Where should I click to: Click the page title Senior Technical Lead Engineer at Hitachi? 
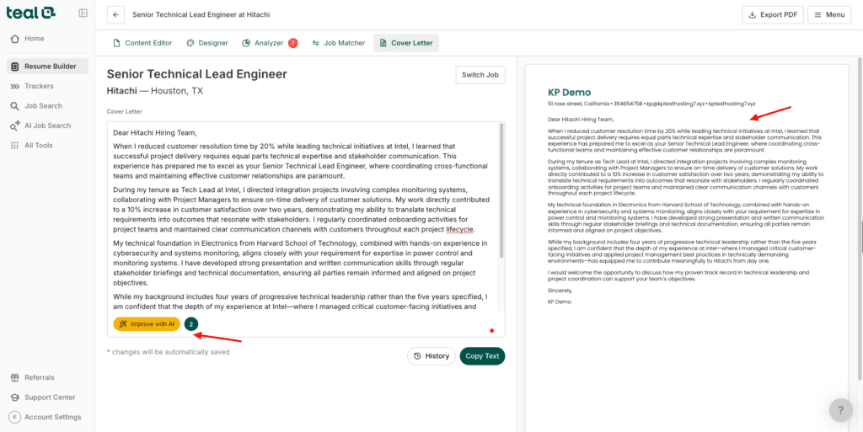coord(201,15)
